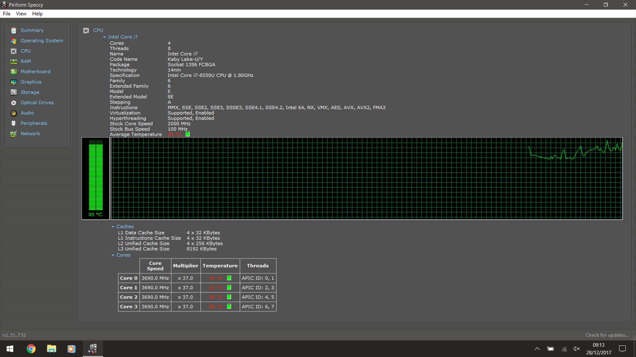Click the Temperature column header

pos(220,266)
